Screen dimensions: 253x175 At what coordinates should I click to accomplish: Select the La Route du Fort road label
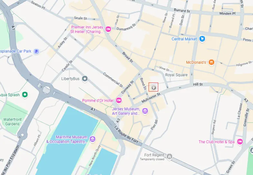[x=126, y=134]
